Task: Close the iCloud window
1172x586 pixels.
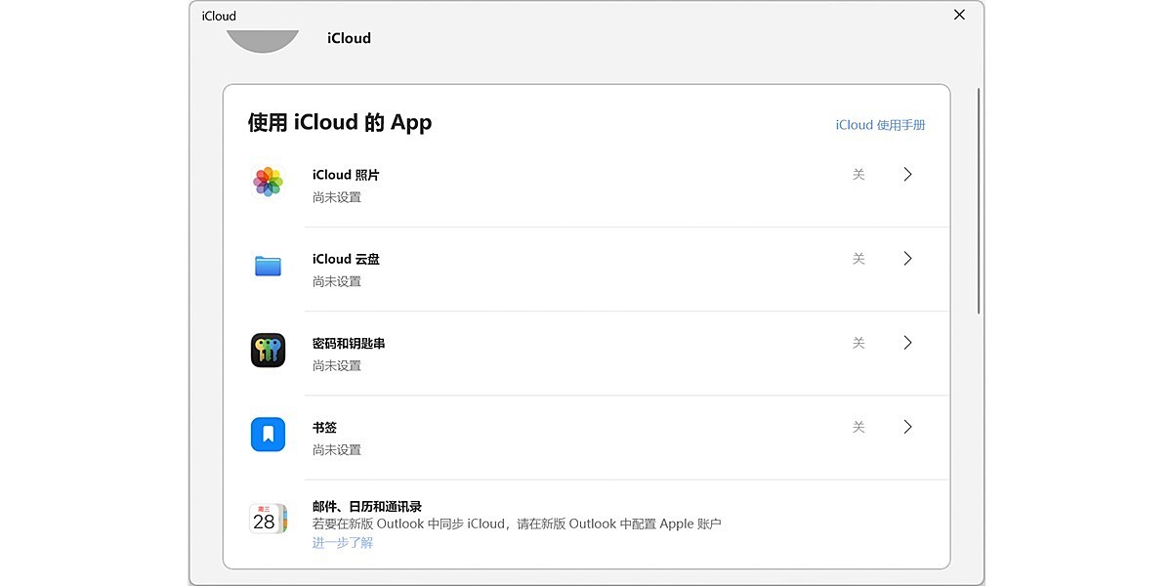Action: point(958,15)
